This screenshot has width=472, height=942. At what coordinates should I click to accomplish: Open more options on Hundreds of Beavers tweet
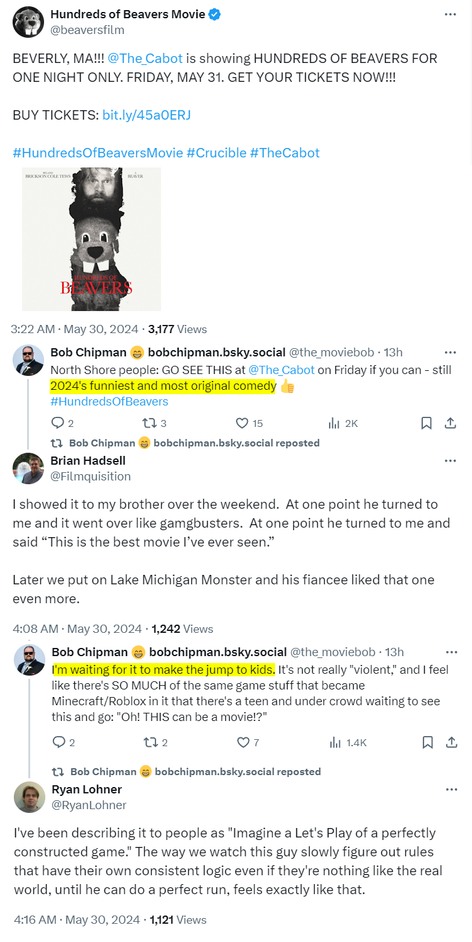450,14
